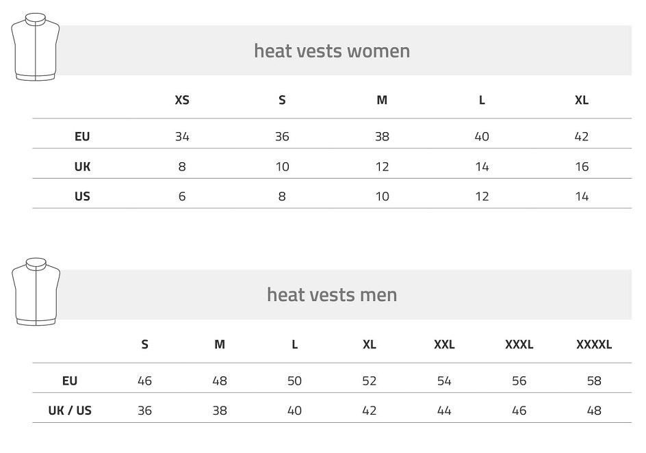The width and height of the screenshot is (646, 453).
Task: Click the US row label
Action: click(x=82, y=196)
